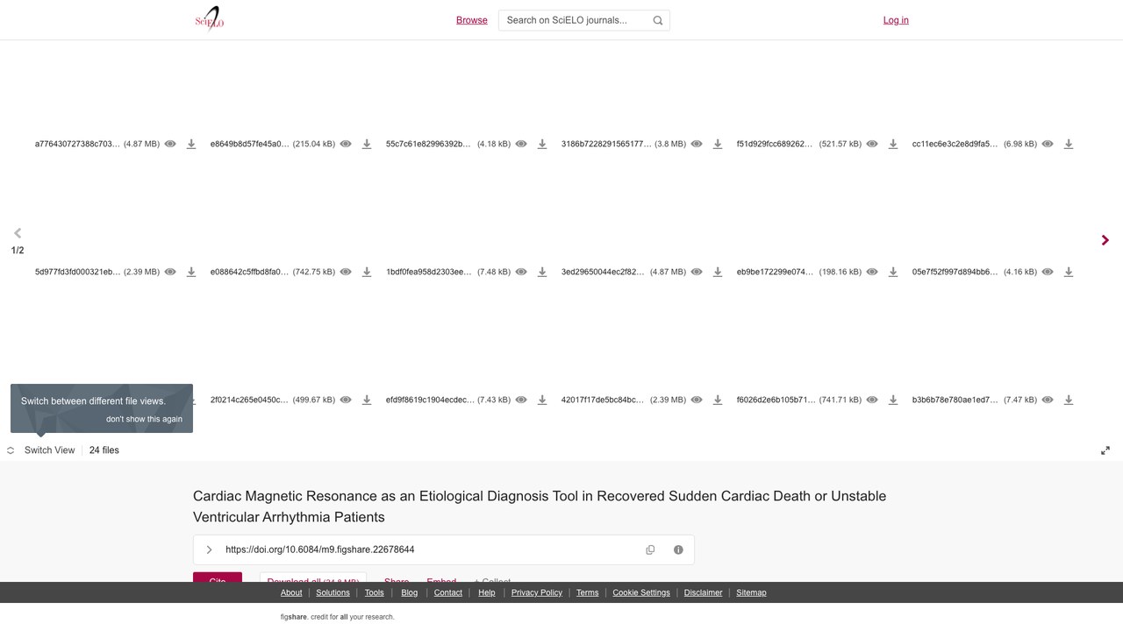This screenshot has height=631, width=1123.
Task: Click the SciELO logo
Action: pos(210,19)
